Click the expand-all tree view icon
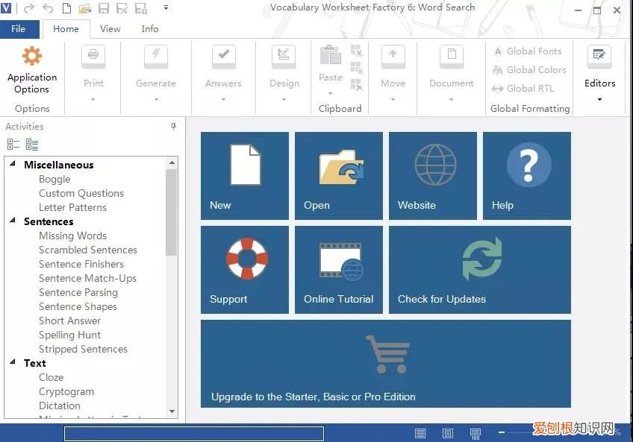This screenshot has width=633, height=442. 32,144
